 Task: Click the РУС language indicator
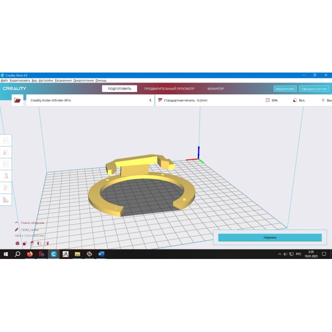click(x=298, y=254)
